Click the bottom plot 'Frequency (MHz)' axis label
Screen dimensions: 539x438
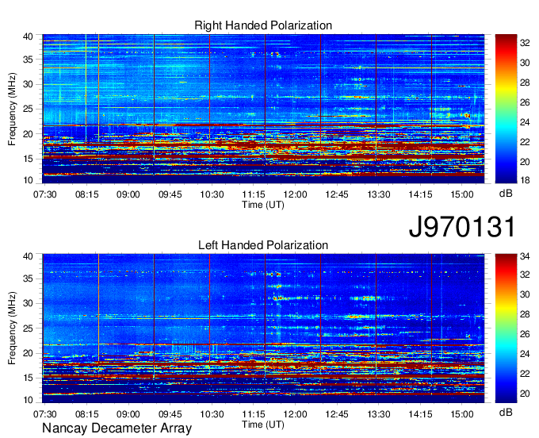(12, 328)
